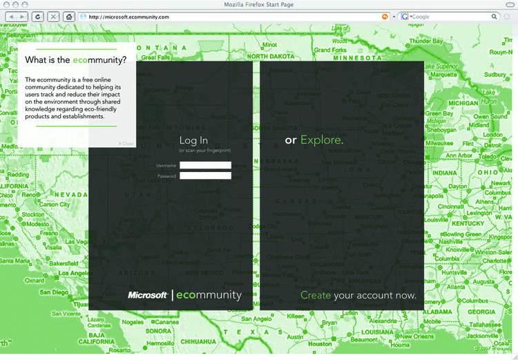
Task: Click the 'What is the ecommunity?' heading
Action: tap(76, 60)
